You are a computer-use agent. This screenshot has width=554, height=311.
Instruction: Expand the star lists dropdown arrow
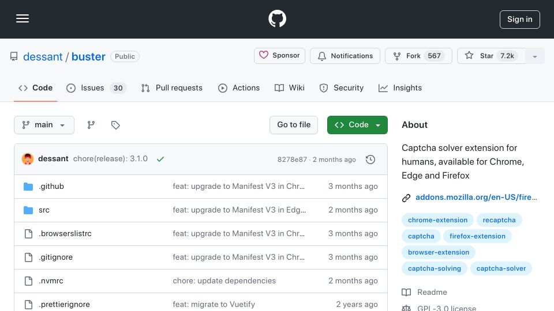coord(534,56)
